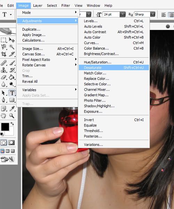Select the Eyedropper tool
This screenshot has width=174, height=209.
[12, 109]
